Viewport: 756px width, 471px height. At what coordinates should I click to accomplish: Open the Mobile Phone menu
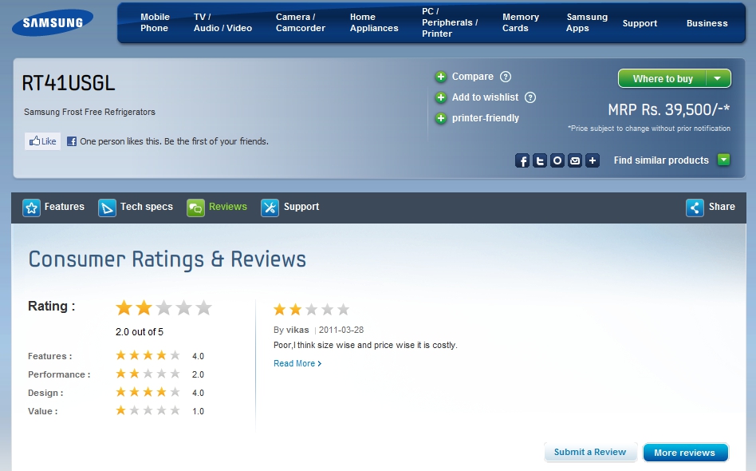click(155, 22)
